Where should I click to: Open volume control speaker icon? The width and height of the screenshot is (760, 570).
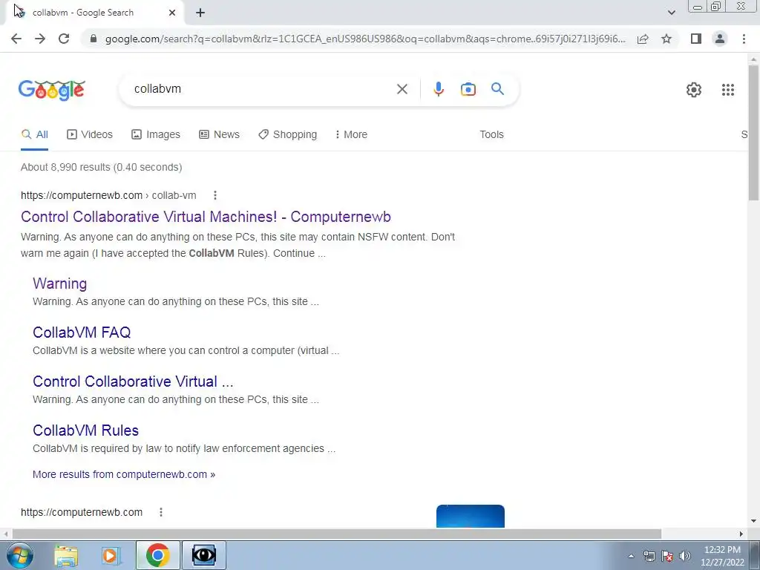[x=685, y=556]
